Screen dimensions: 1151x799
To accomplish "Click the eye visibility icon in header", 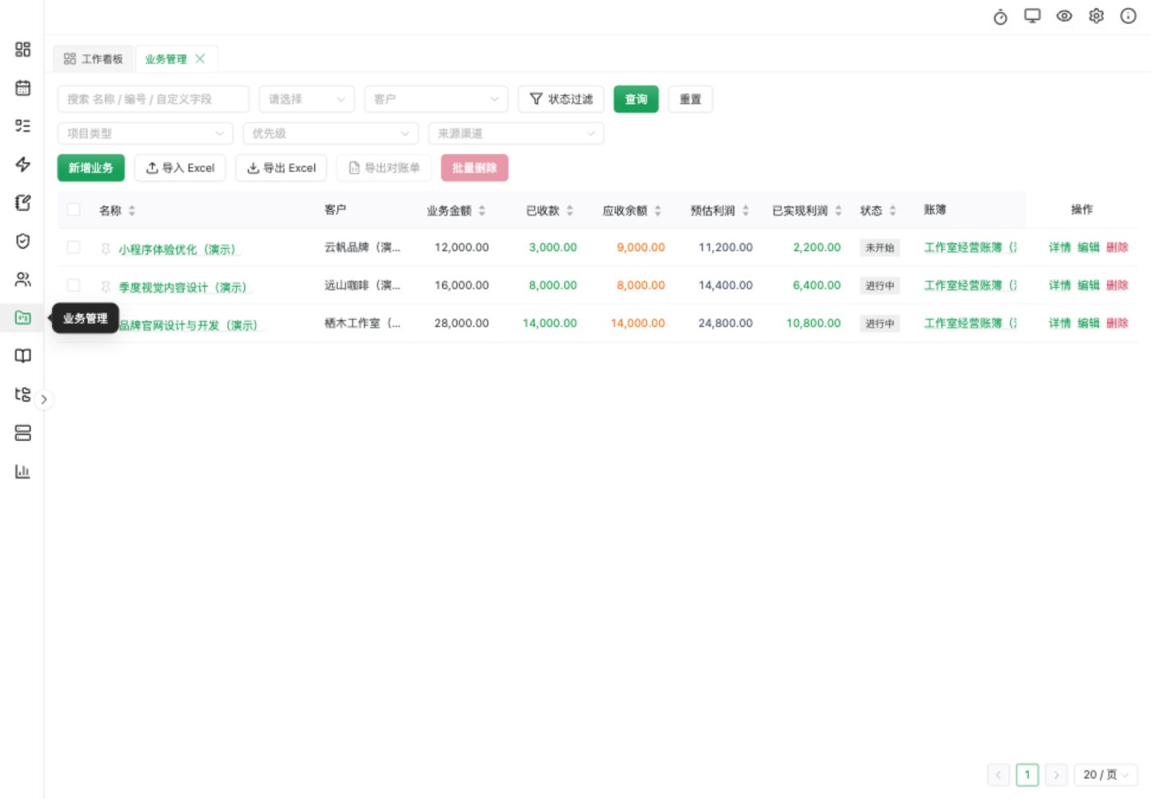I will (1064, 16).
